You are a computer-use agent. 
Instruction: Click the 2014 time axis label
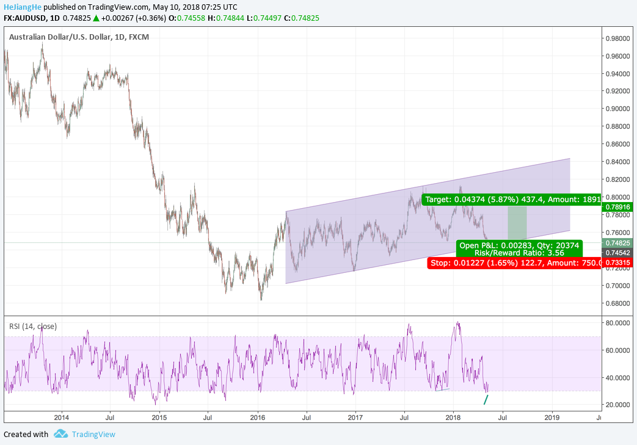pos(61,418)
